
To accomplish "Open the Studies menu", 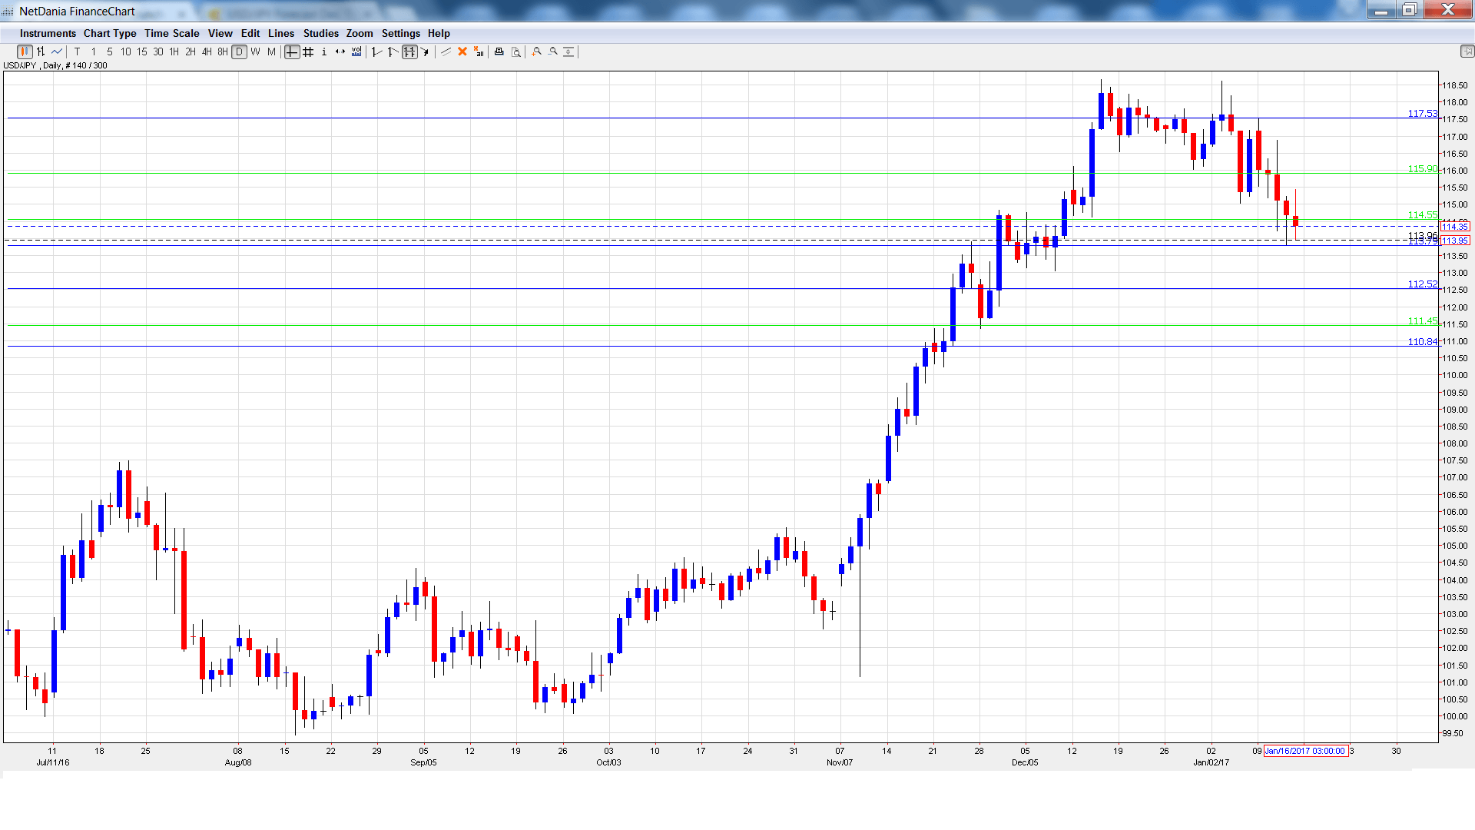I will point(320,33).
